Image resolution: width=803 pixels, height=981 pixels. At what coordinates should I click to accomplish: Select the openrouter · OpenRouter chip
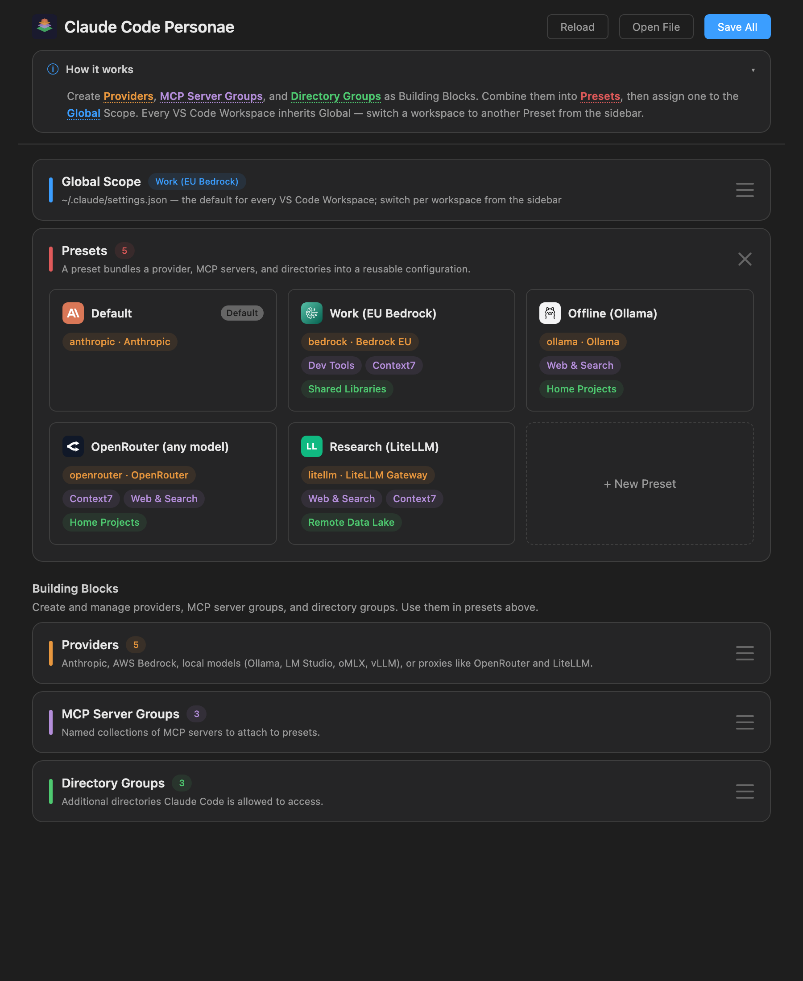pyautogui.click(x=128, y=475)
